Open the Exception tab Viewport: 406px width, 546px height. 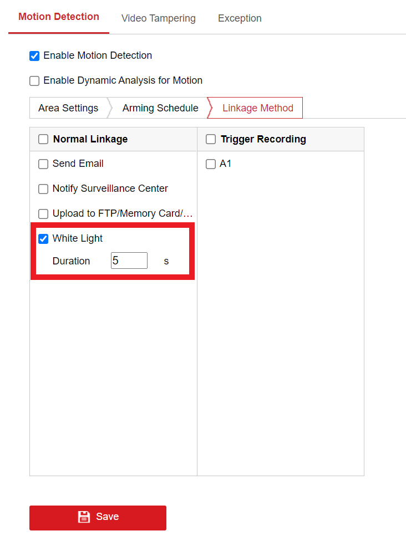[x=240, y=18]
